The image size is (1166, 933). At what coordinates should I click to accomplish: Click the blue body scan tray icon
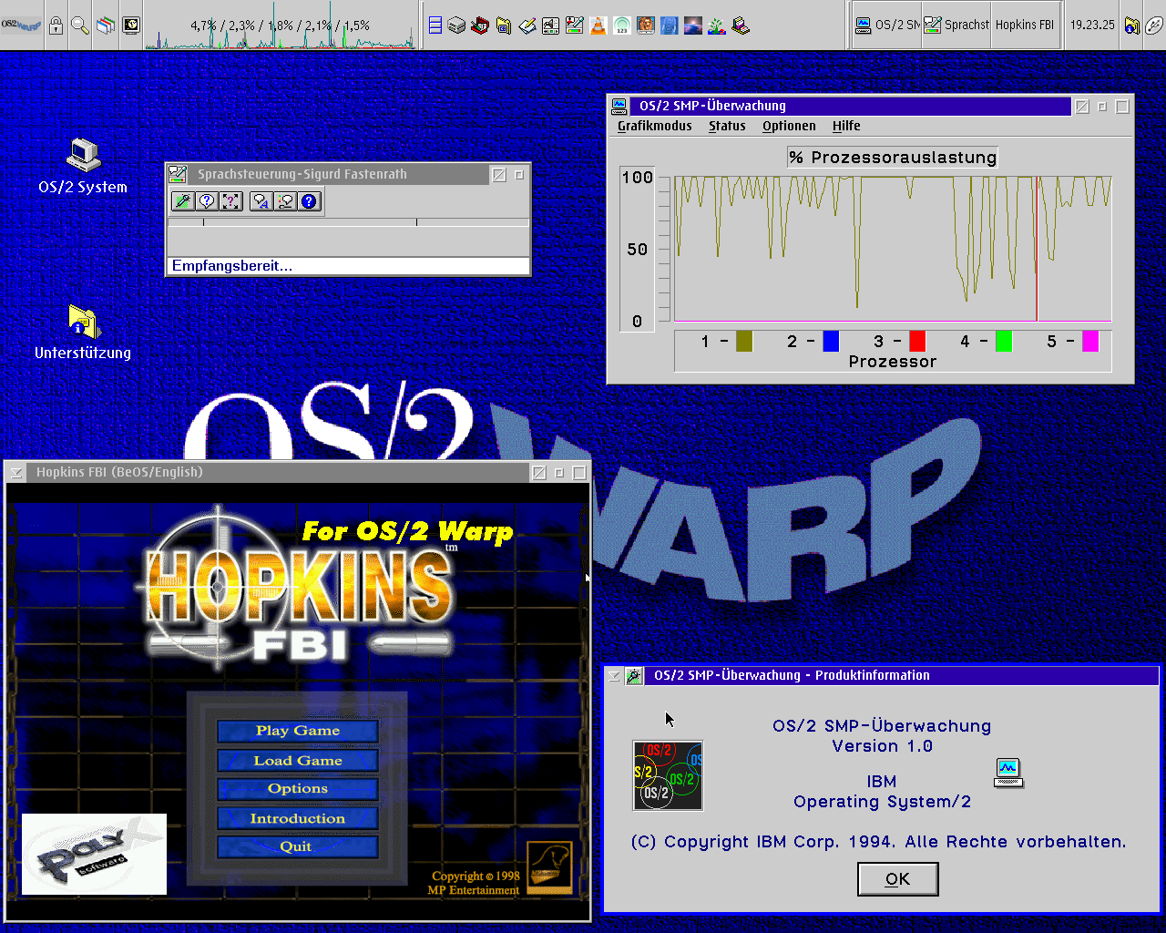coord(670,26)
